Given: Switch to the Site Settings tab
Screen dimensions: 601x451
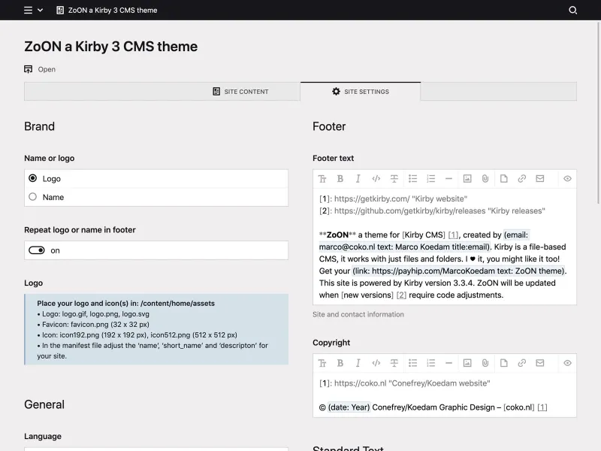Looking at the screenshot, I should tap(361, 91).
